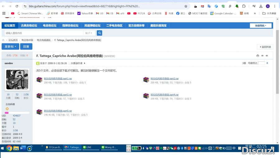280x158 pixels.
Task: Click the 回复 reply button
Action: (x=26, y=47)
